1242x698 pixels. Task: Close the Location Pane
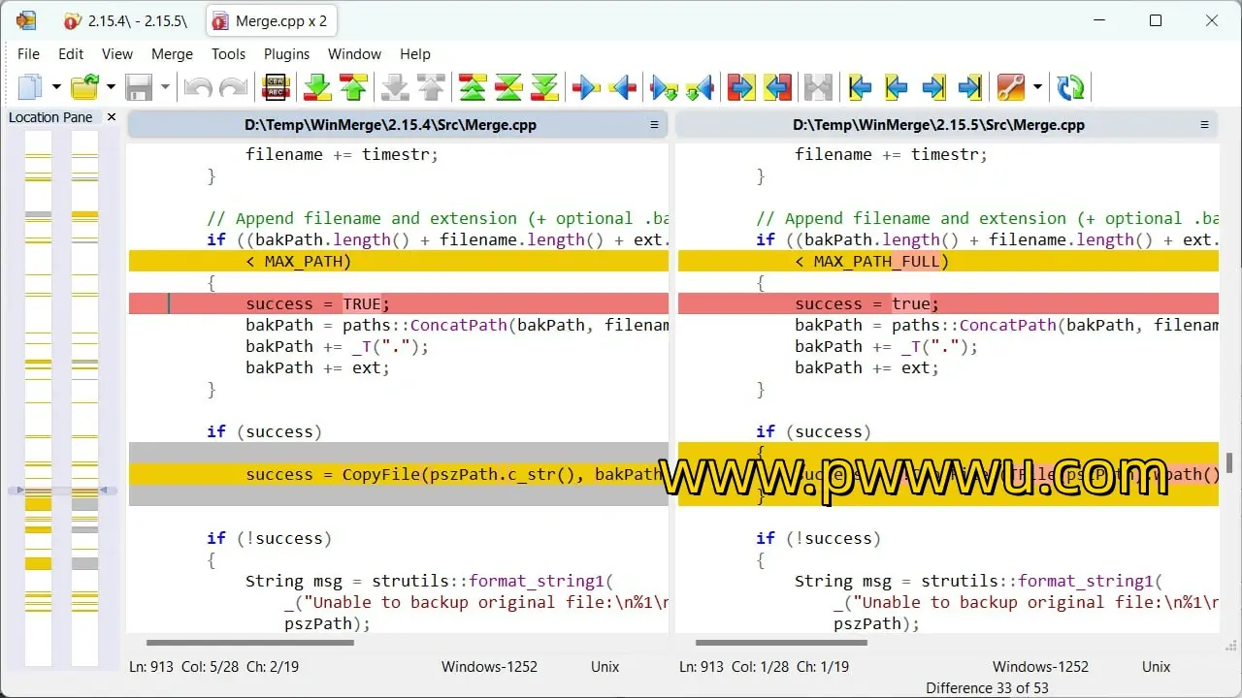click(x=111, y=117)
